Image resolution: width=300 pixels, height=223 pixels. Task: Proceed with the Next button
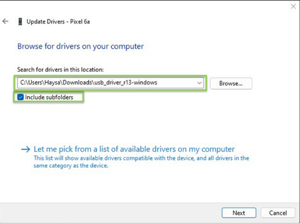click(x=238, y=212)
